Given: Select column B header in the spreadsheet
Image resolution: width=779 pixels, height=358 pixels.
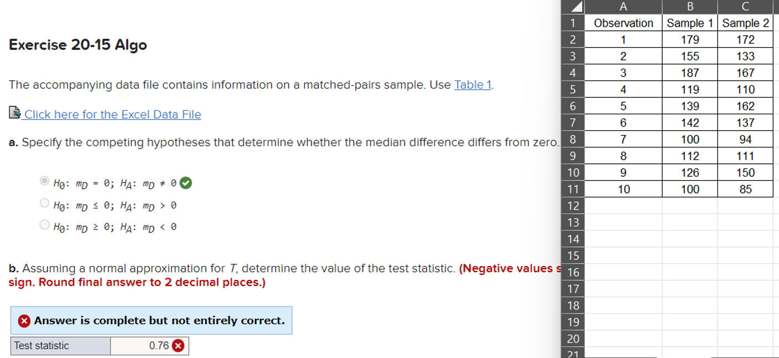Looking at the screenshot, I should [690, 6].
